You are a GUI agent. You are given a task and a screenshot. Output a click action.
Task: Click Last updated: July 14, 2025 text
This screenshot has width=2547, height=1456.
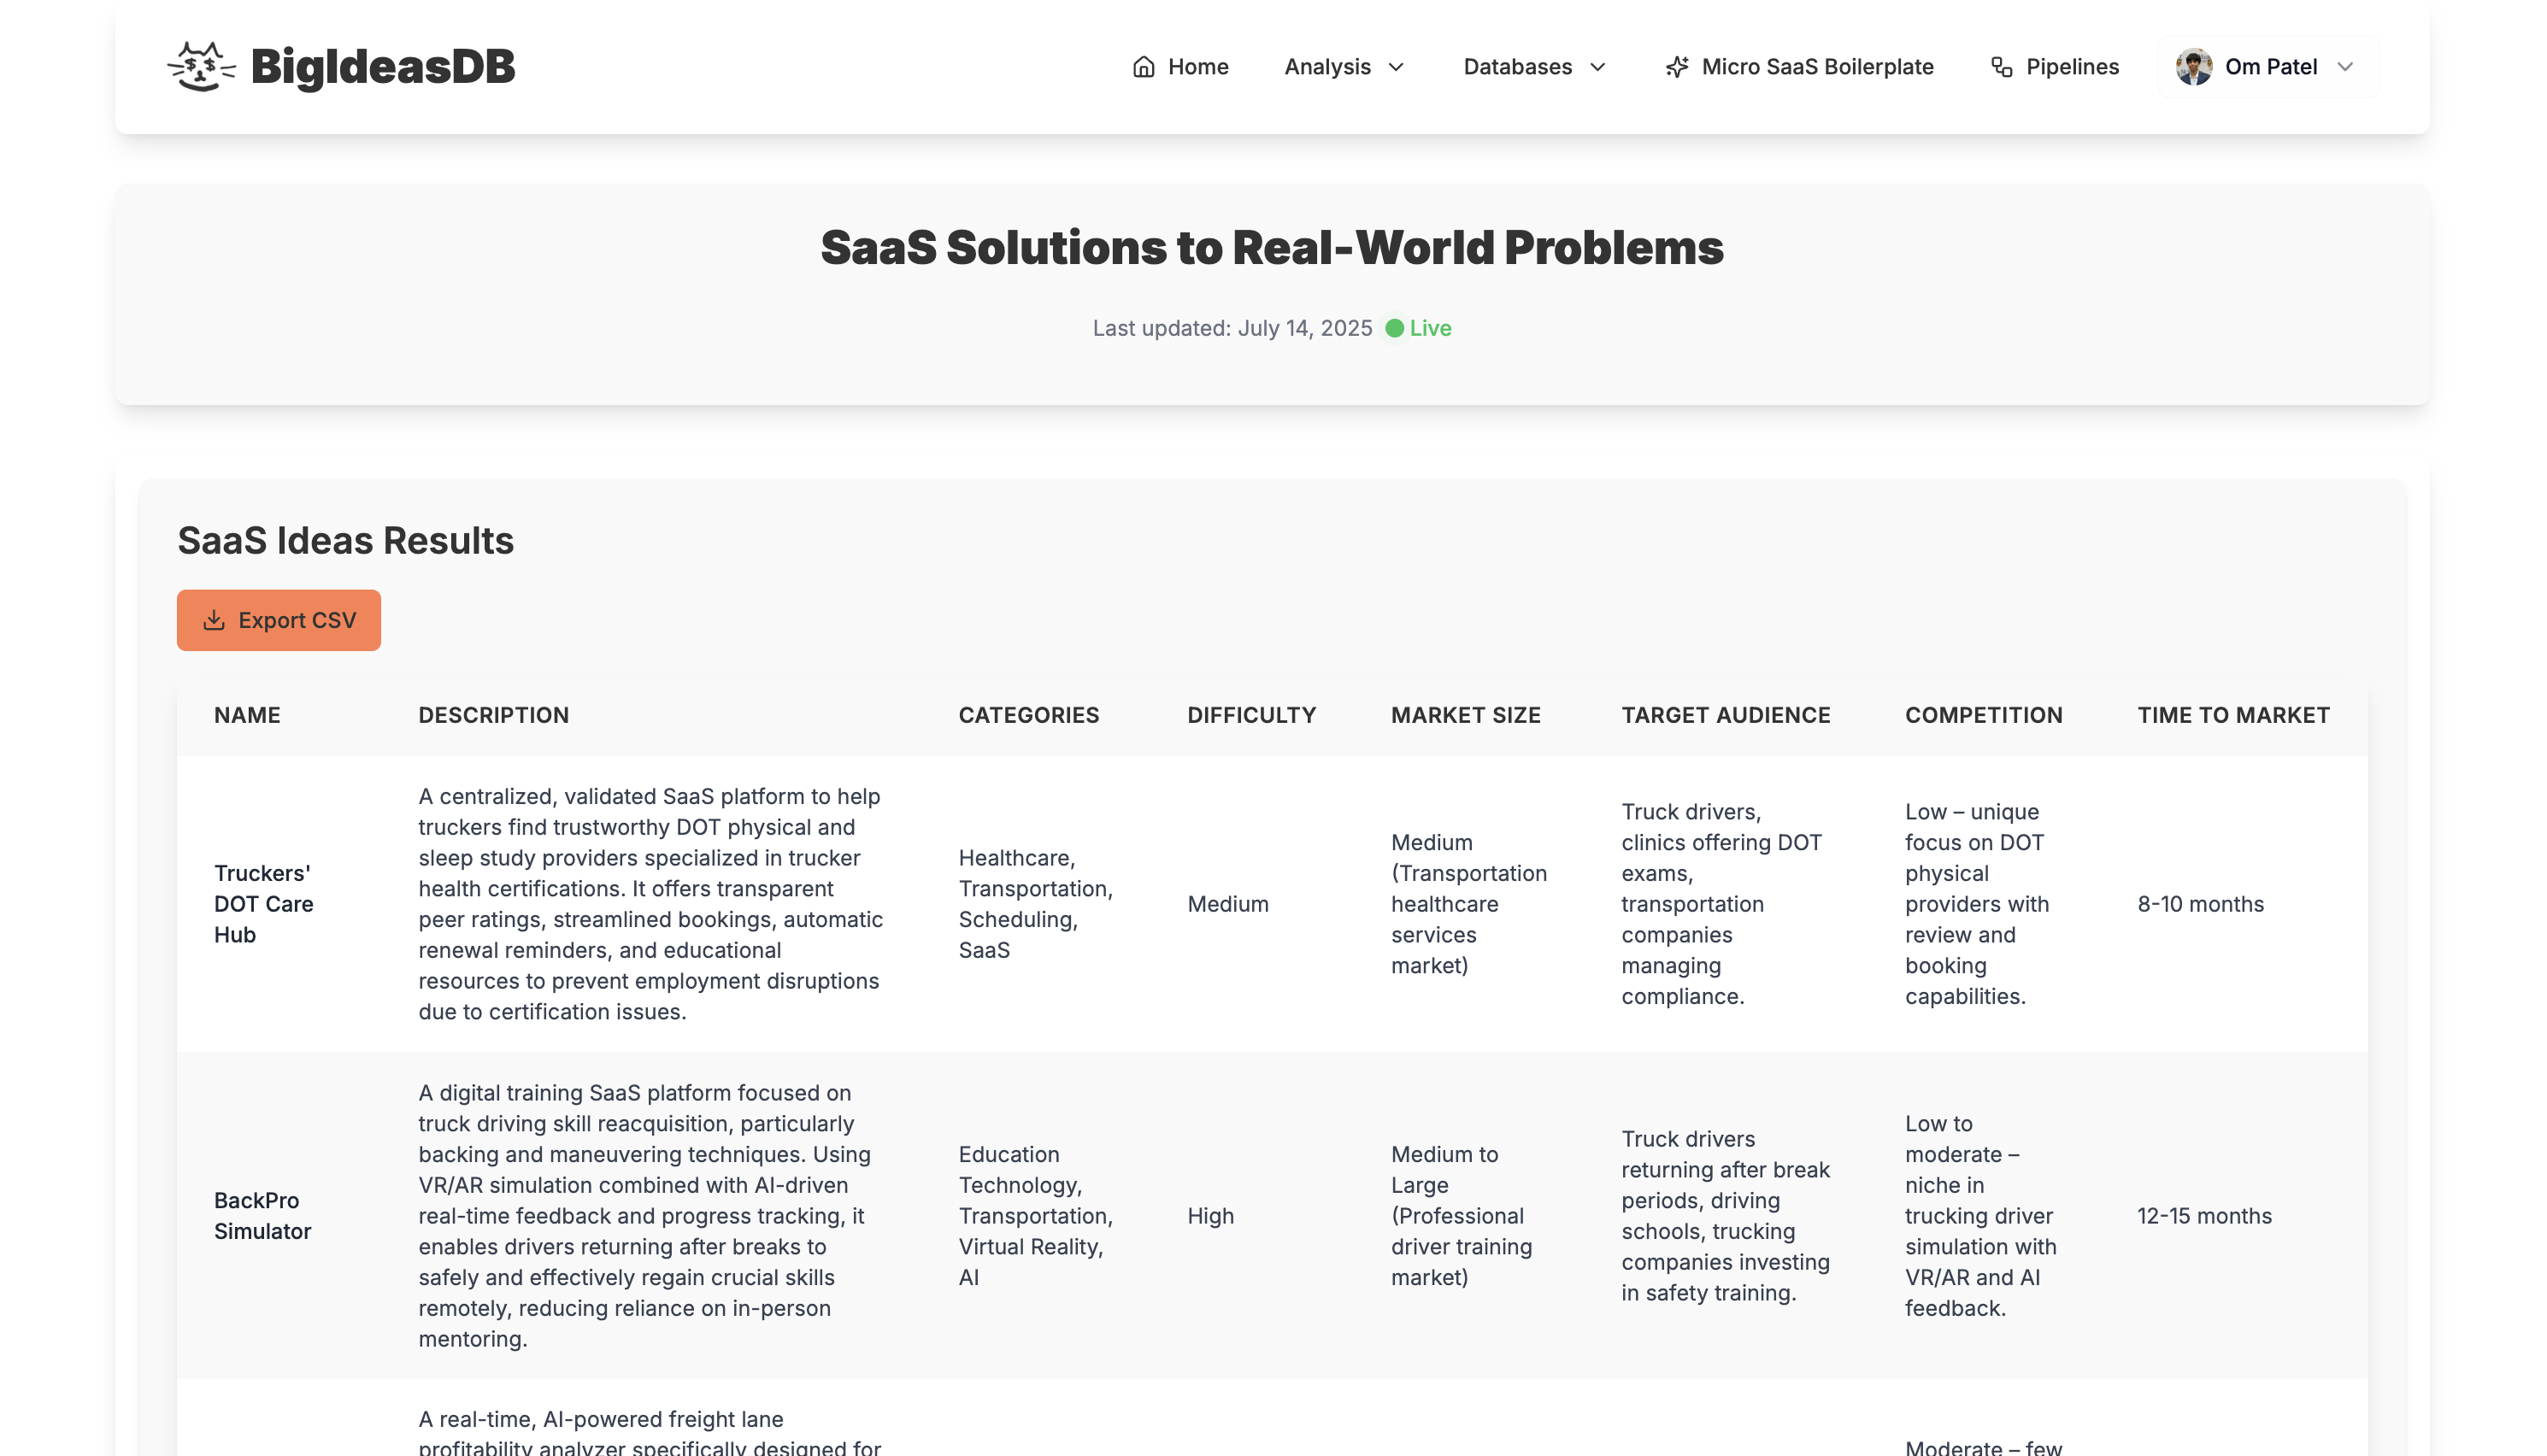click(1232, 328)
